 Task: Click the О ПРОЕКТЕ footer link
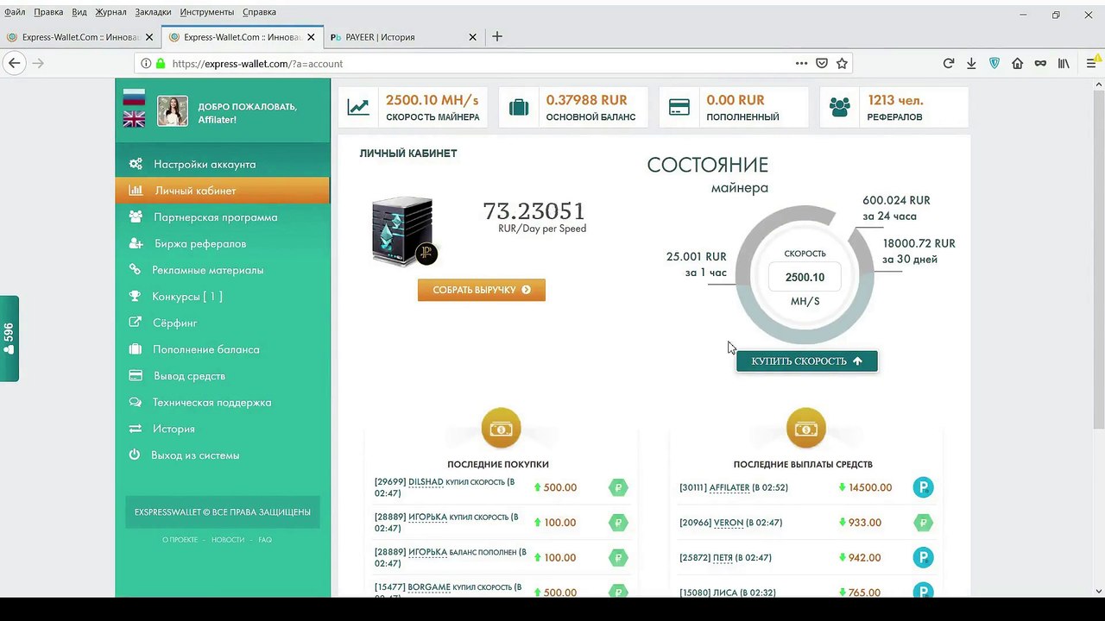(x=180, y=540)
